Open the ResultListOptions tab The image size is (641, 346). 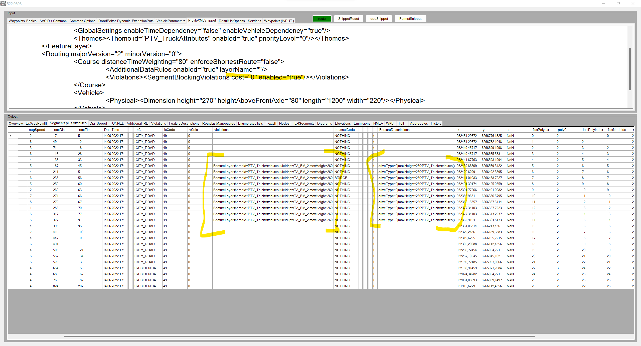click(232, 21)
